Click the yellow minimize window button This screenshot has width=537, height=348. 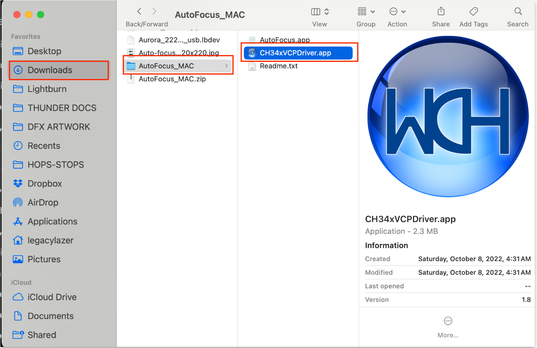pos(29,14)
